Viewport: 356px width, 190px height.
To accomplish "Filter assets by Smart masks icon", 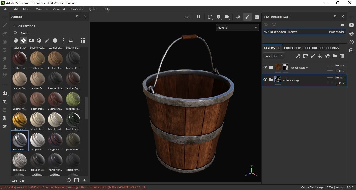I will [x=31, y=40].
